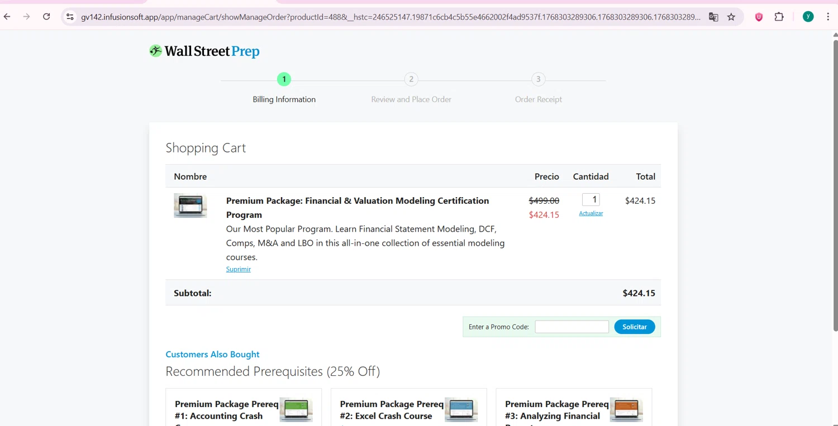Click the Premium Package product thumbnail
The height and width of the screenshot is (426, 838).
(x=190, y=205)
